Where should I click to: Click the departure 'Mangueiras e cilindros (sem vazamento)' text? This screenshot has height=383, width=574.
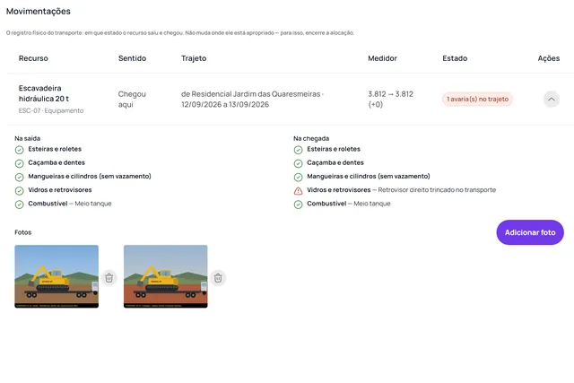90,176
